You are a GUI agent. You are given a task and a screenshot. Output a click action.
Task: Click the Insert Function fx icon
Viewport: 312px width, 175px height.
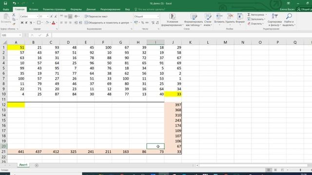pos(47,35)
